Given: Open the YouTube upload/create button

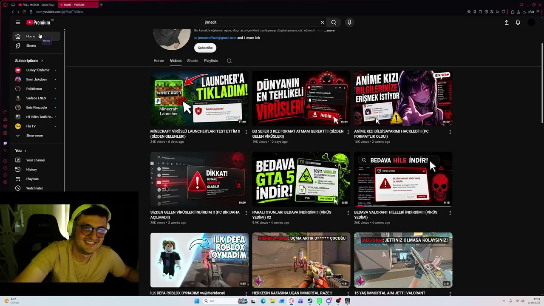Looking at the screenshot, I should [507, 23].
